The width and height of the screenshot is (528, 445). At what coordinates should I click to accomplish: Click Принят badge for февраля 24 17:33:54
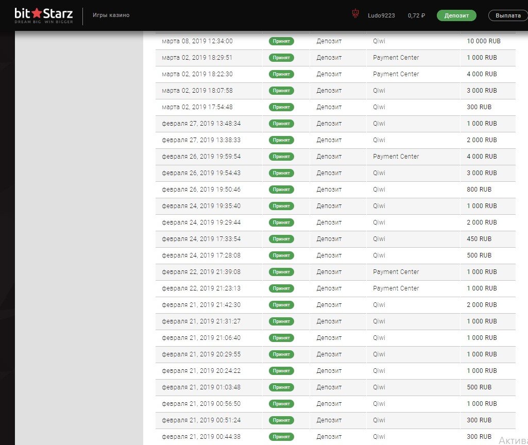[281, 239]
